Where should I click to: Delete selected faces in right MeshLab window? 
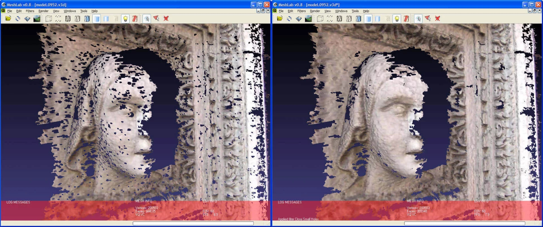pos(438,19)
